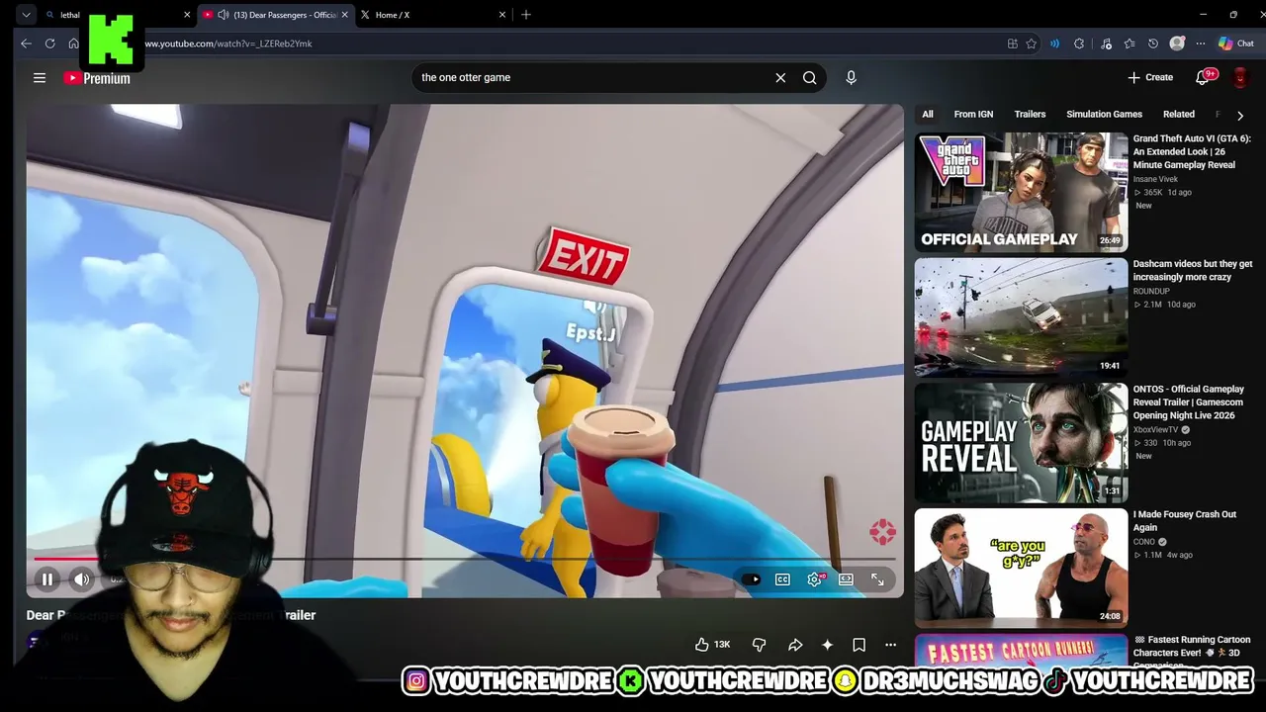The image size is (1266, 712).
Task: Open the browser read aloud icon
Action: [x=1054, y=44]
